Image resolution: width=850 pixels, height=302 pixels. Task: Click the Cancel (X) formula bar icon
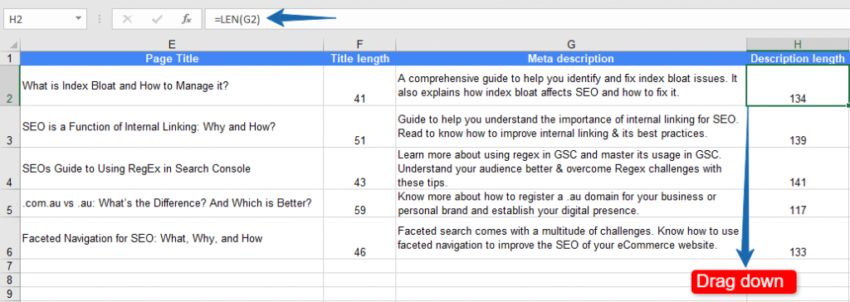127,20
